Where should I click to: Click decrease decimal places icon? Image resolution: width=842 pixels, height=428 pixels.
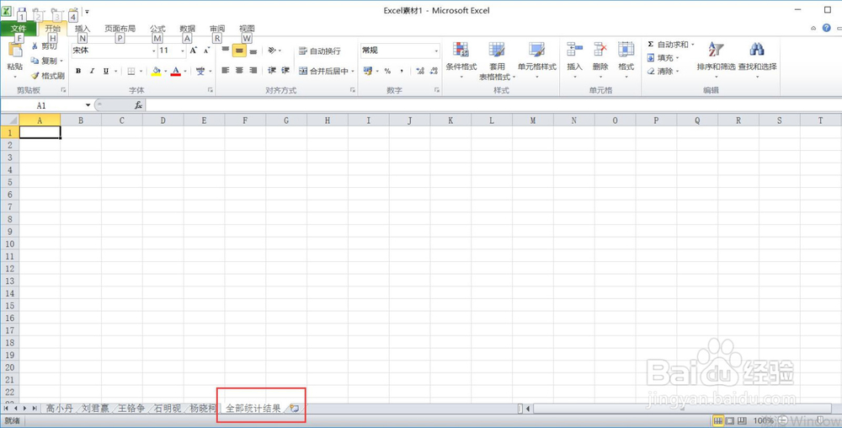coord(434,71)
